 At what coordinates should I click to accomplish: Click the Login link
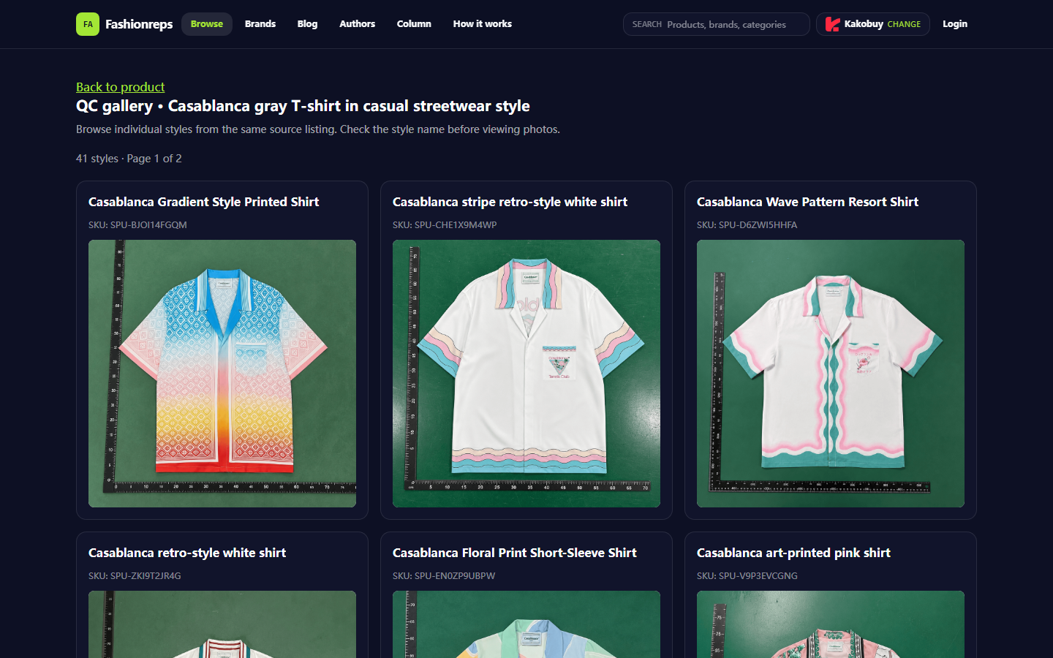coord(955,24)
